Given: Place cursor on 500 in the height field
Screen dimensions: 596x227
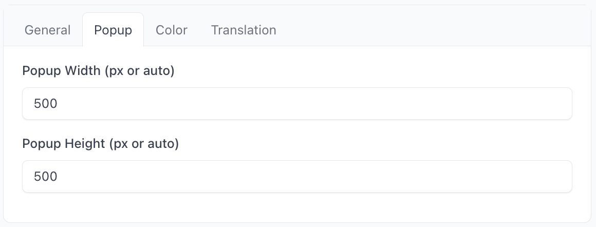Looking at the screenshot, I should [45, 177].
